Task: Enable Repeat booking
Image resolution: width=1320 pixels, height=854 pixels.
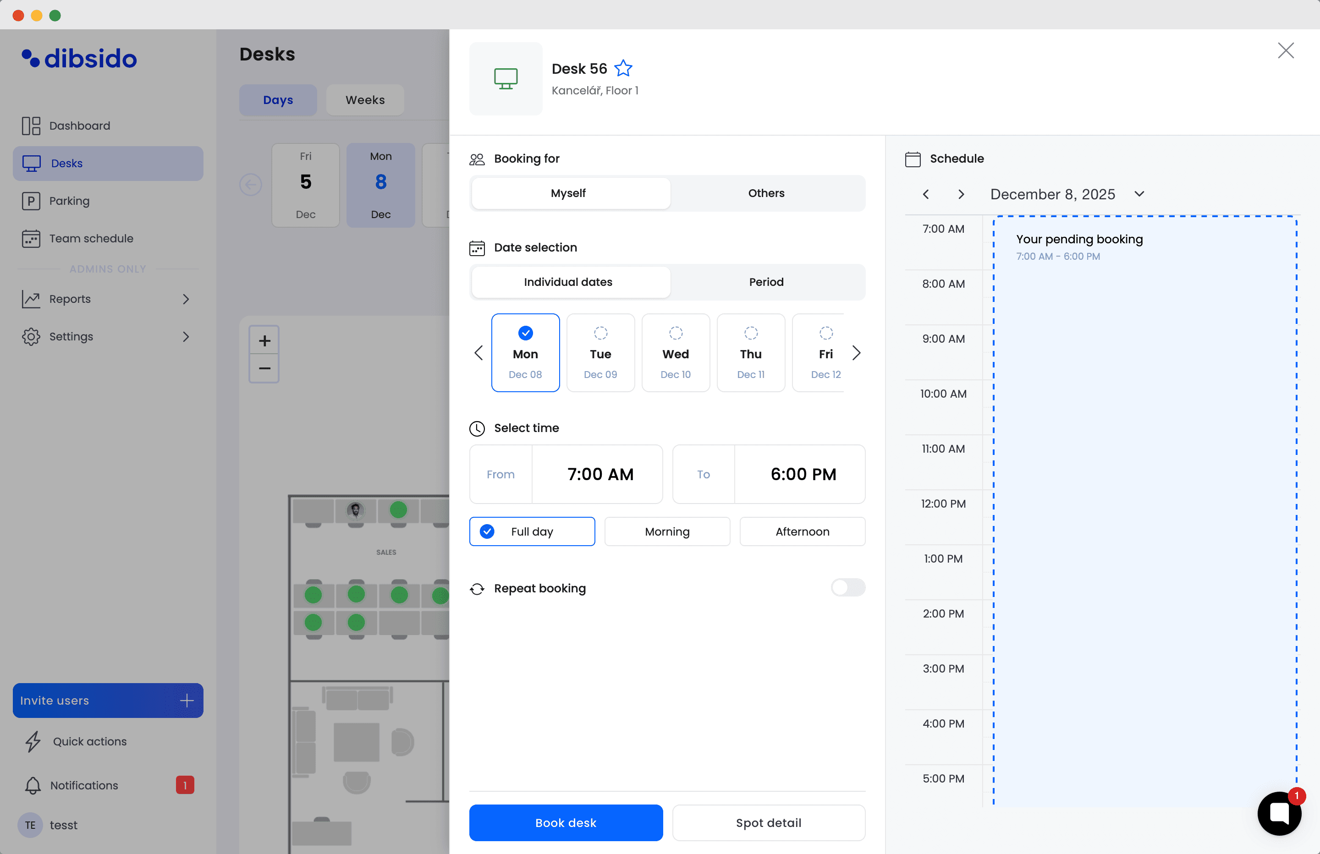Action: coord(847,588)
